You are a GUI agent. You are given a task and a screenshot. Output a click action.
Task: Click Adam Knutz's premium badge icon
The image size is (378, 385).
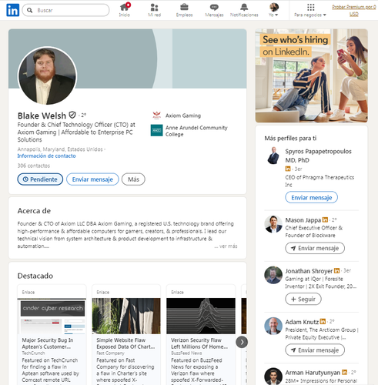(x=323, y=321)
